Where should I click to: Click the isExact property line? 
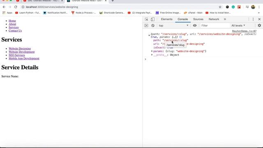pyautogui.click(x=163, y=48)
